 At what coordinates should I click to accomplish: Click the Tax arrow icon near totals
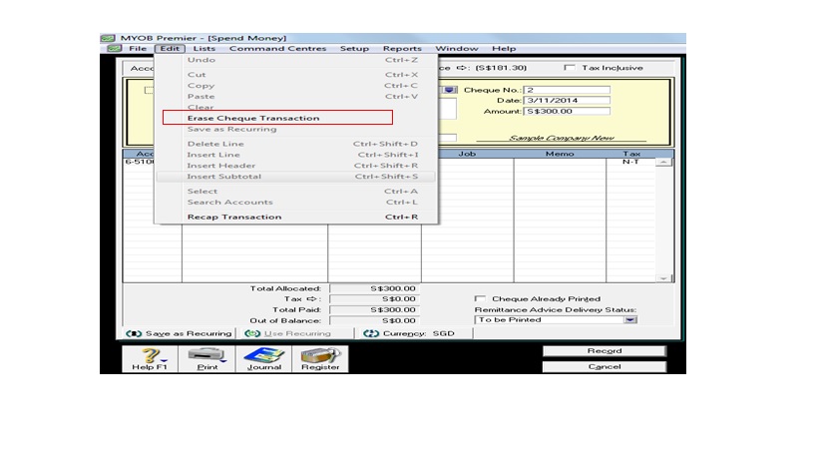(311, 299)
